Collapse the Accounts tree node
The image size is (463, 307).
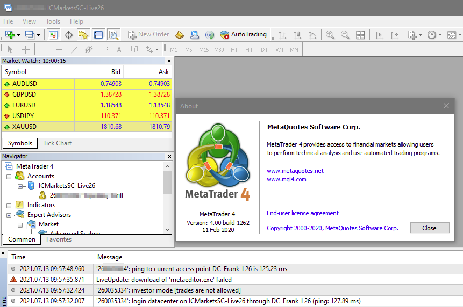click(x=9, y=177)
